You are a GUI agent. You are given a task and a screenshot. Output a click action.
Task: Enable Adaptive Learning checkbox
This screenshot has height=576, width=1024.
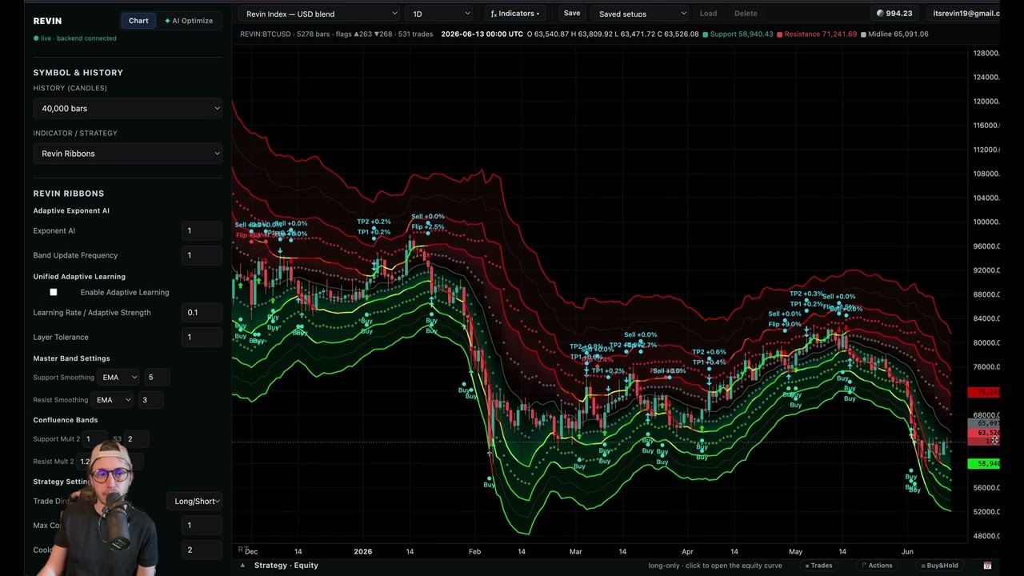coord(54,292)
